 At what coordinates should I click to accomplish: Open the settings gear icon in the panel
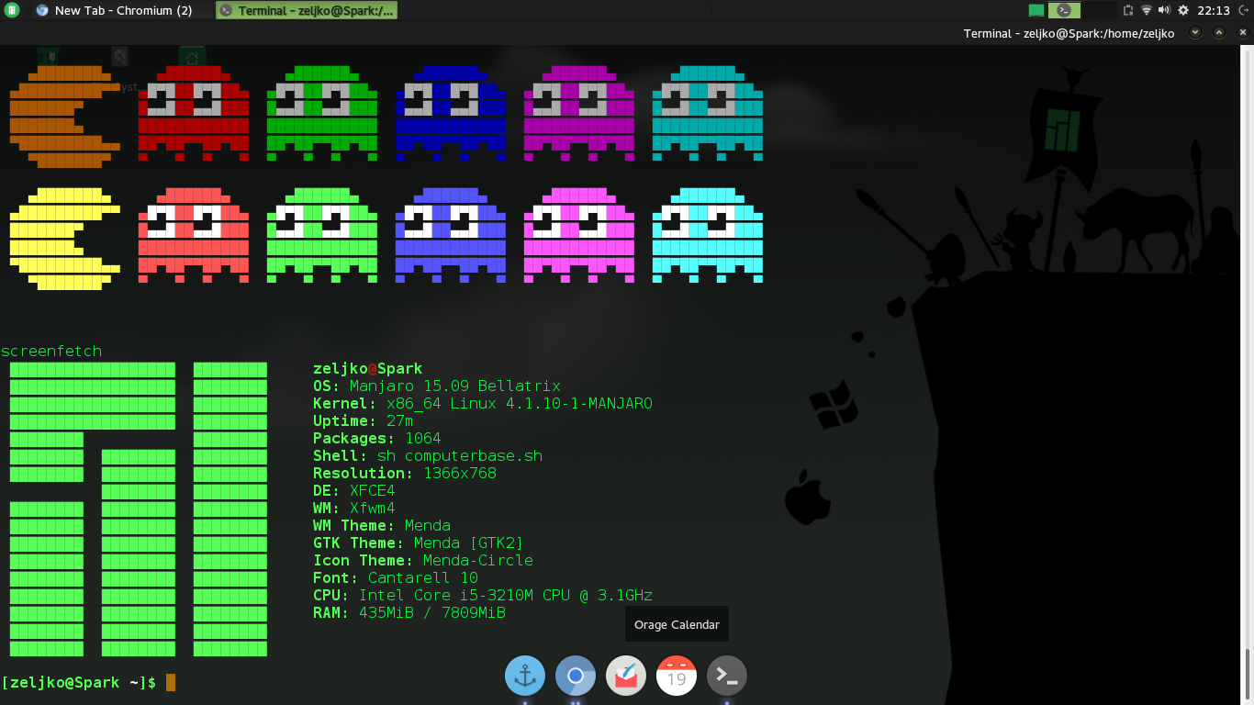coord(1183,11)
